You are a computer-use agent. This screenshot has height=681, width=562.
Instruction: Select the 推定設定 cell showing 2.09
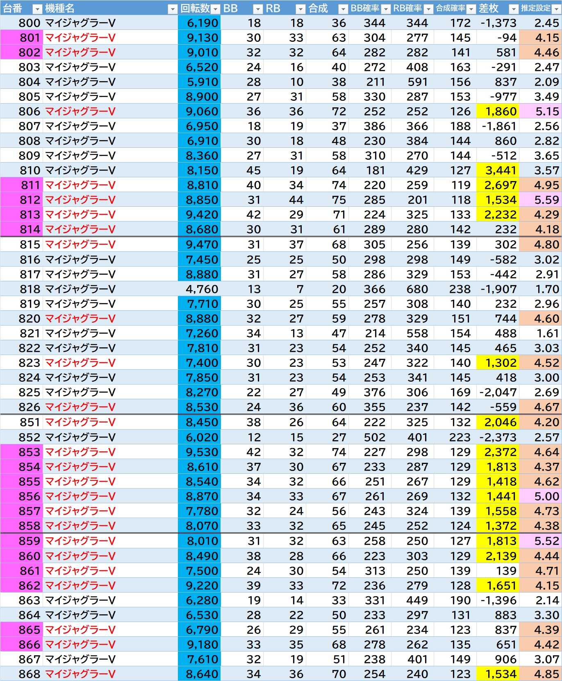point(540,82)
